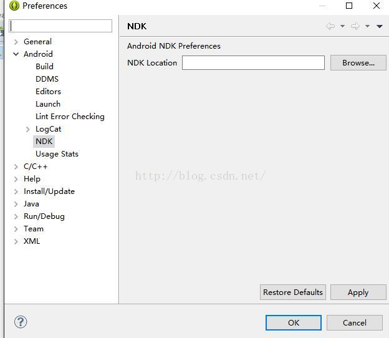Expand the C/C++ tree node

pos(16,167)
